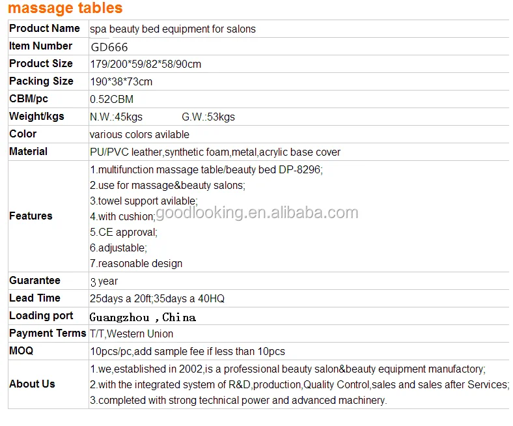Click the Product Size dimensions value

(x=145, y=64)
